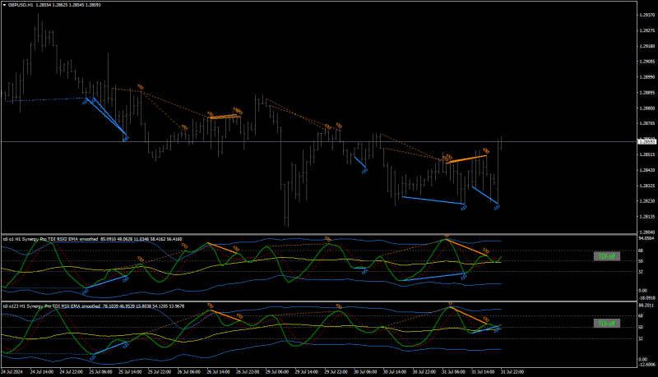Click the 26 Jul 06:00 time axis label
Screen dimensions: 658x377
(188, 371)
